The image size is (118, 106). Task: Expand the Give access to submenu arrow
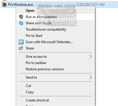[x=91, y=57]
